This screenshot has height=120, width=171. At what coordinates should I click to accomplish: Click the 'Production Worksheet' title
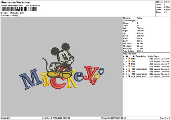16,2
